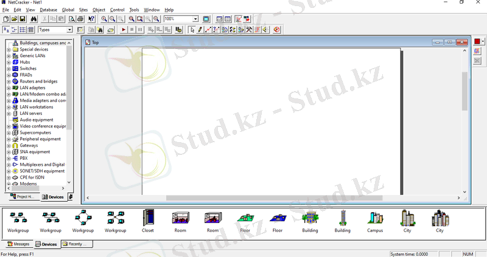Select Supercomputers in device tree
Image resolution: width=487 pixels, height=257 pixels.
35,132
